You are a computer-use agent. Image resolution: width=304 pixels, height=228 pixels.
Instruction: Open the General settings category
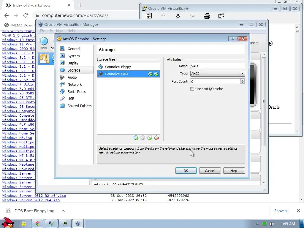[x=76, y=49]
